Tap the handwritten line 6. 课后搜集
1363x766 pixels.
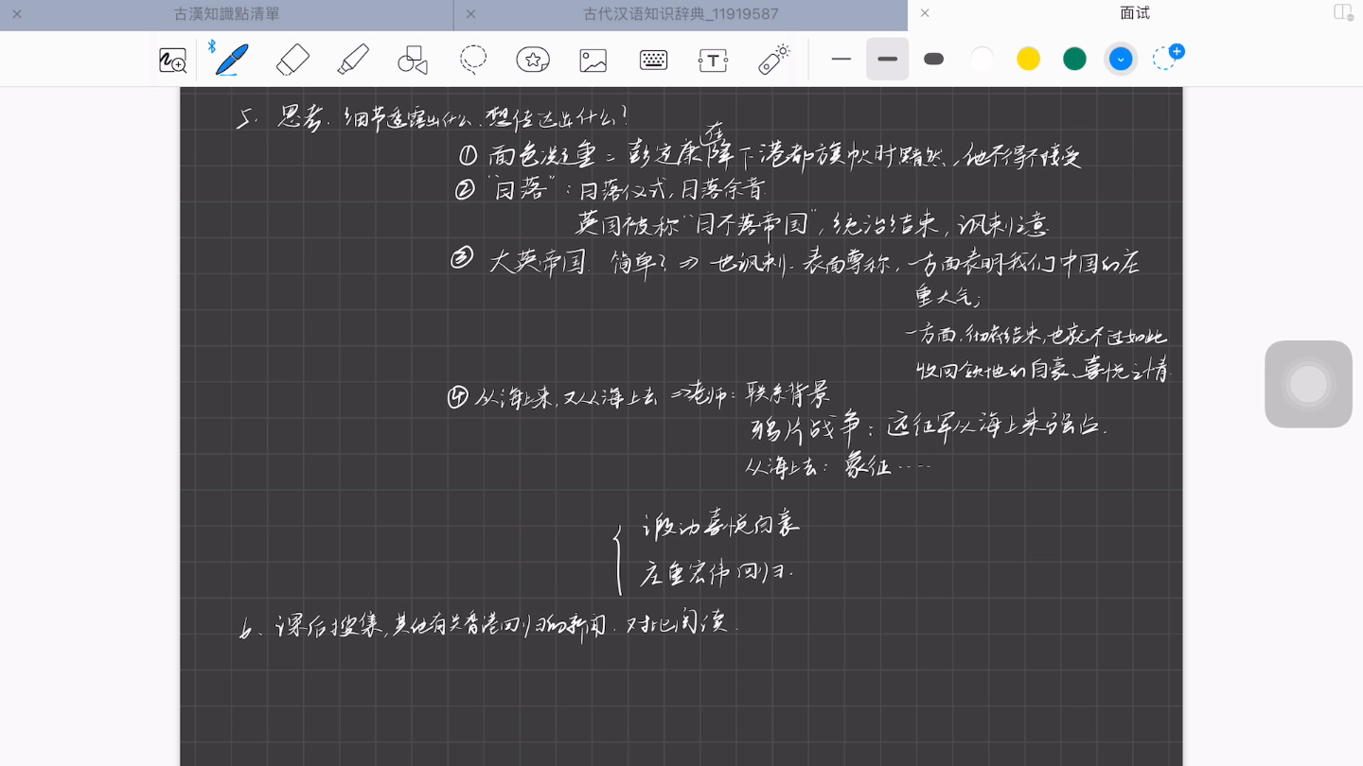pos(488,626)
